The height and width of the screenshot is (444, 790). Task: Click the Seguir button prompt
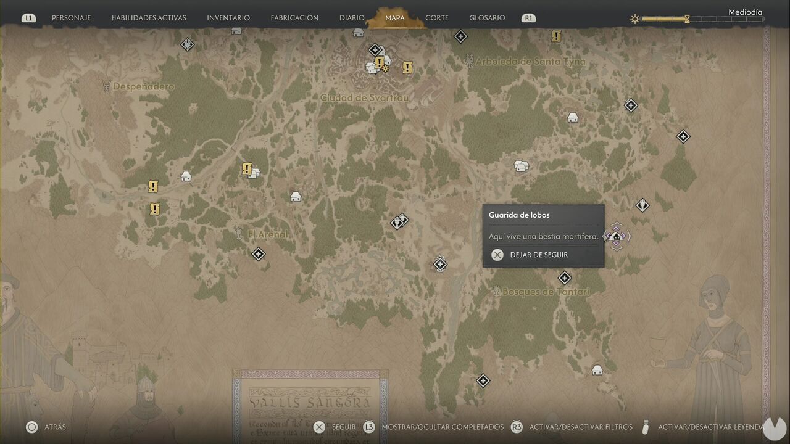tap(334, 427)
